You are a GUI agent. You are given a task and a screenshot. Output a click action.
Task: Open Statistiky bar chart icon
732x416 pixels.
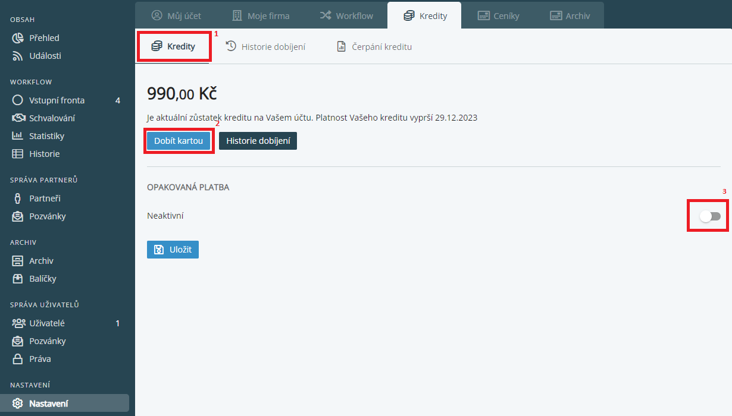click(x=18, y=136)
